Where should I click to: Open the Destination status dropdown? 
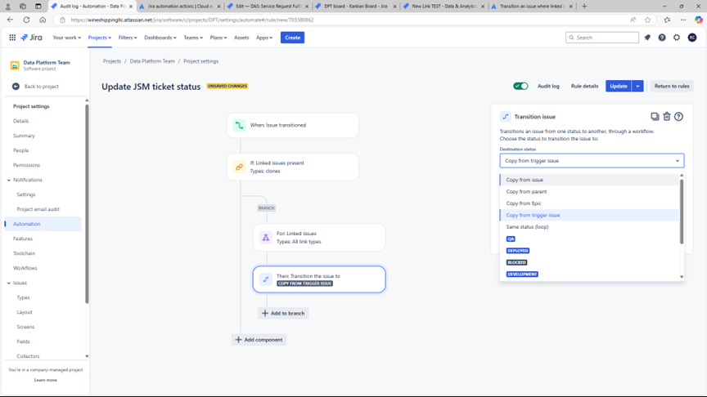pos(592,161)
